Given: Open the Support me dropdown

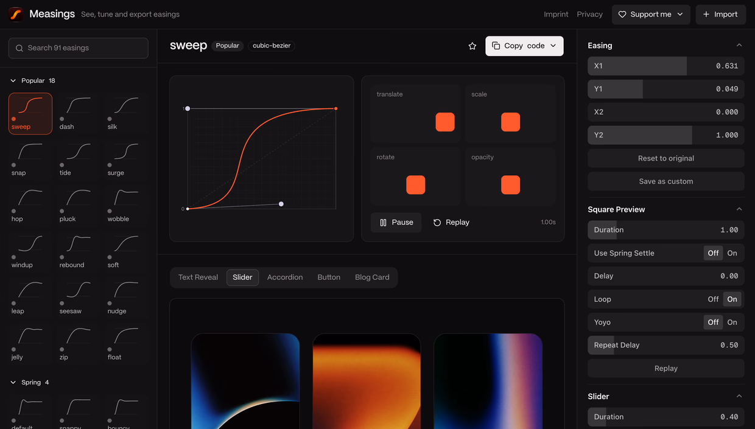Looking at the screenshot, I should click(651, 14).
